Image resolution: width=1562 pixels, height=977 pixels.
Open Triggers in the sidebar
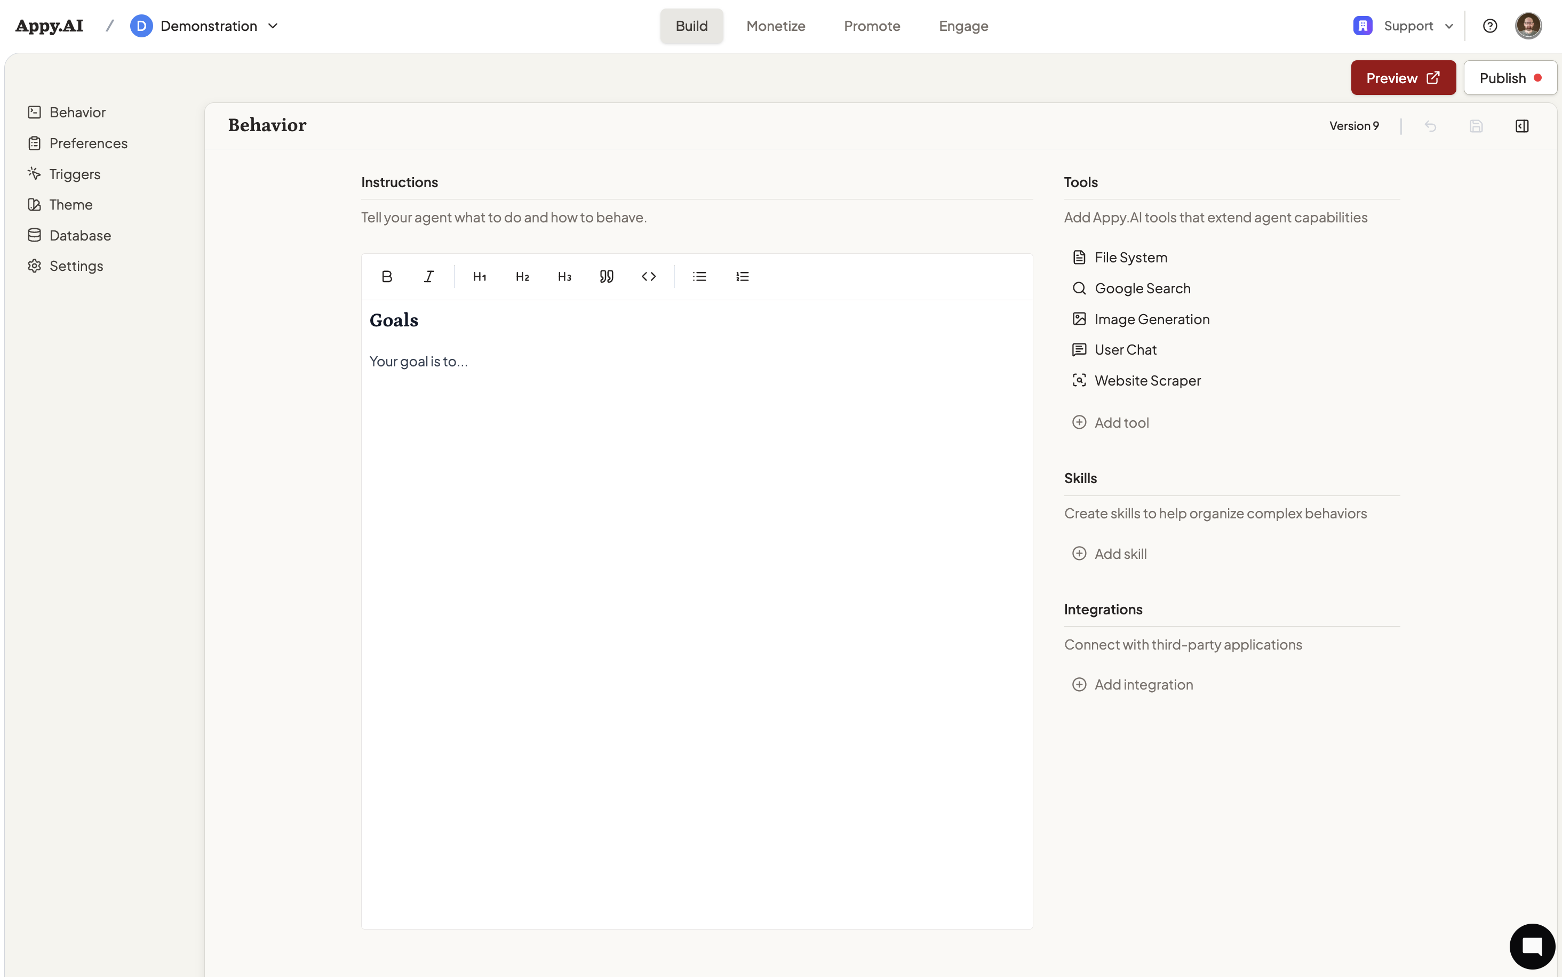(74, 174)
